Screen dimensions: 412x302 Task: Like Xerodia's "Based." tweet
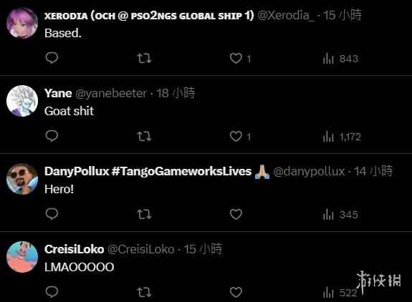tap(240, 58)
